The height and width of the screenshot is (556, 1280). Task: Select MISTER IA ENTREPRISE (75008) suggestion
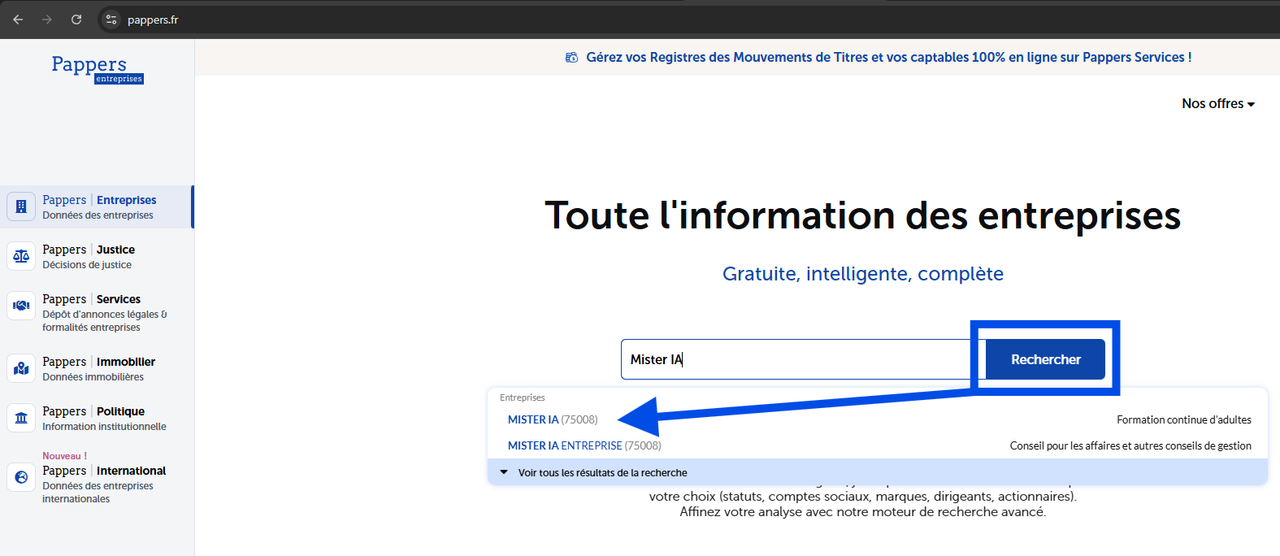(584, 445)
